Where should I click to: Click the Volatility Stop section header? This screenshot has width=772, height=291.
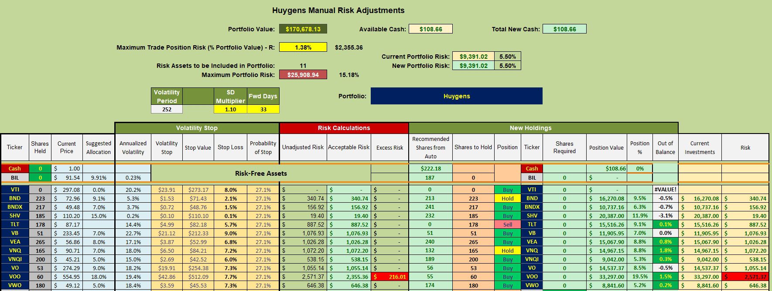tap(197, 128)
